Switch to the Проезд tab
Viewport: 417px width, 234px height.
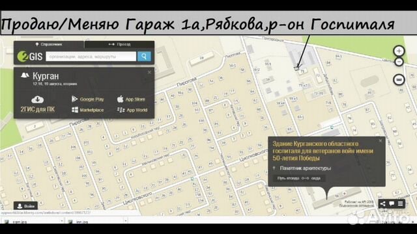119,44
